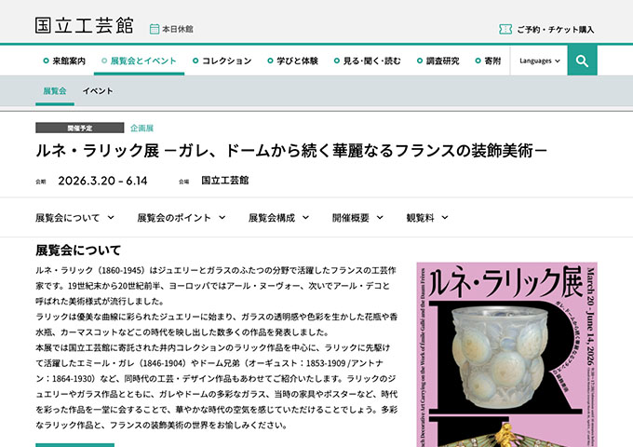Jump to 展覧会のポイント section anchor

coord(182,218)
